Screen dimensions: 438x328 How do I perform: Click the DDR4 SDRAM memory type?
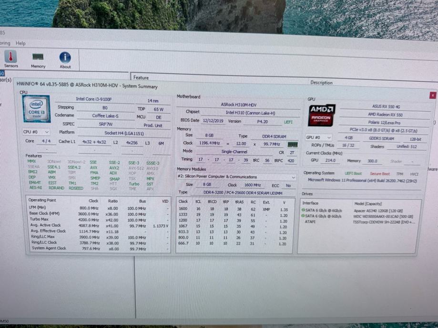pyautogui.click(x=274, y=136)
